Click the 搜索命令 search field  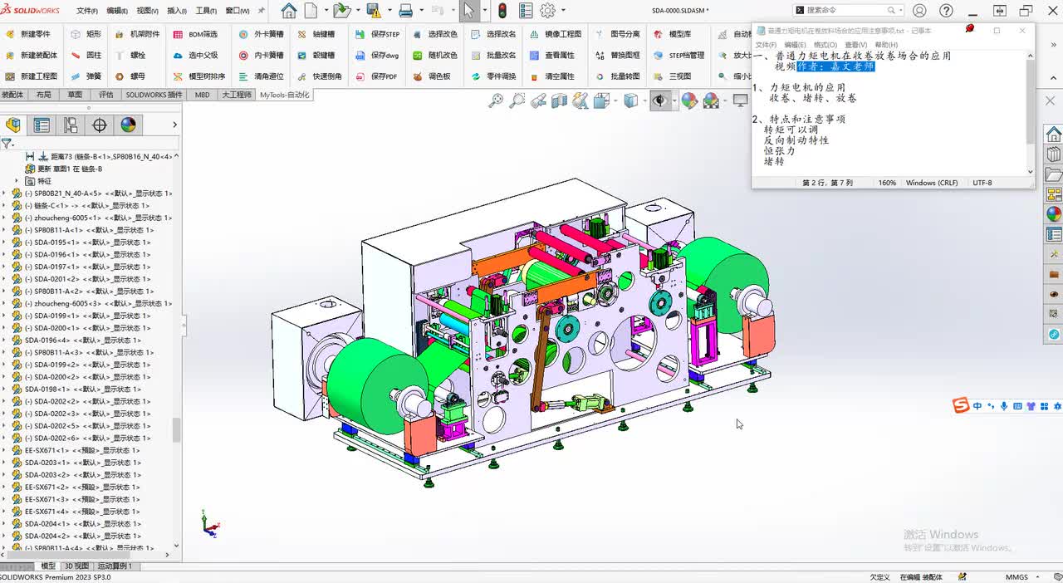click(847, 11)
